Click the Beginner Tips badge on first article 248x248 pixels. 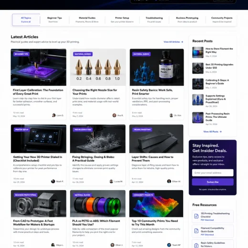tap(21, 54)
